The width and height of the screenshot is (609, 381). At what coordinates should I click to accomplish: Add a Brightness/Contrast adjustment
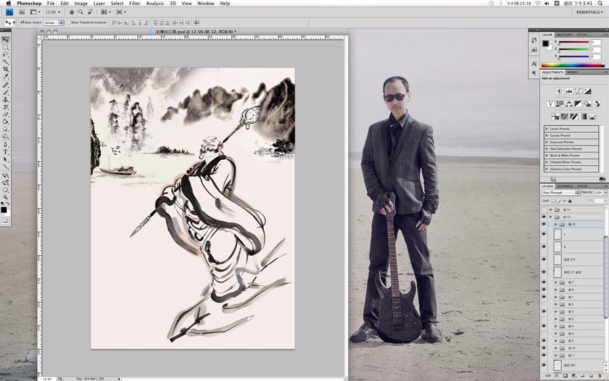click(560, 91)
